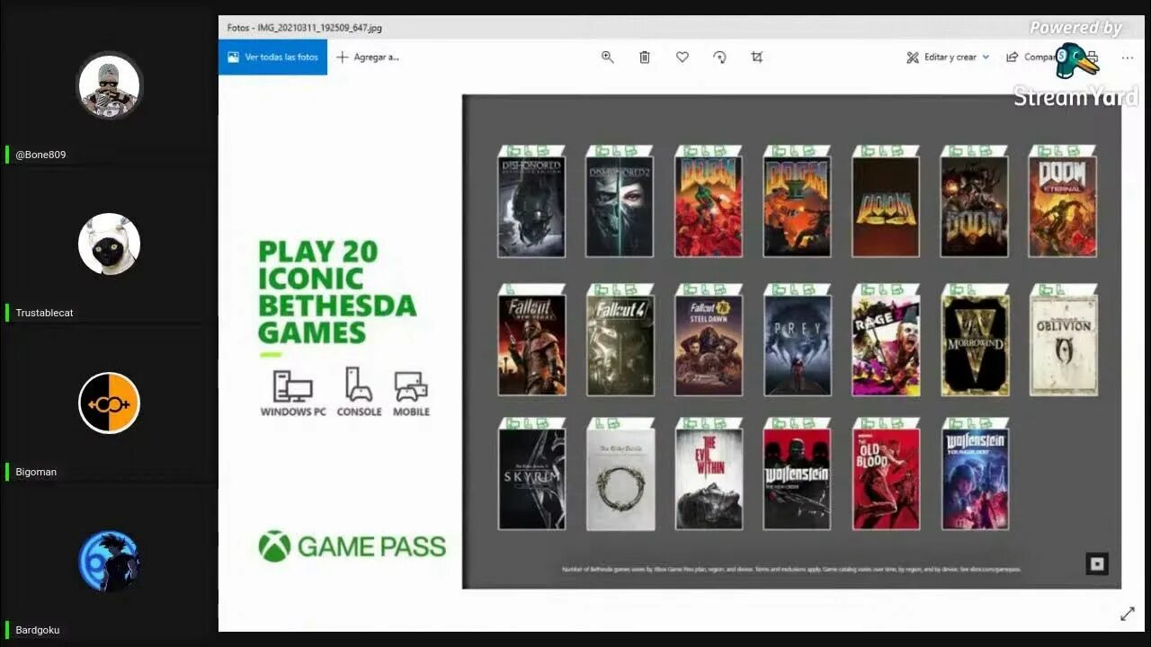Click the Trustablecat name label
Viewport: 1151px width, 647px height.
click(x=44, y=313)
